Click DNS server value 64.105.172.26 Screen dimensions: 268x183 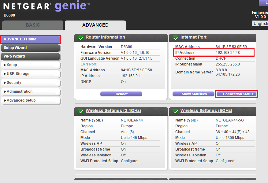(x=228, y=74)
